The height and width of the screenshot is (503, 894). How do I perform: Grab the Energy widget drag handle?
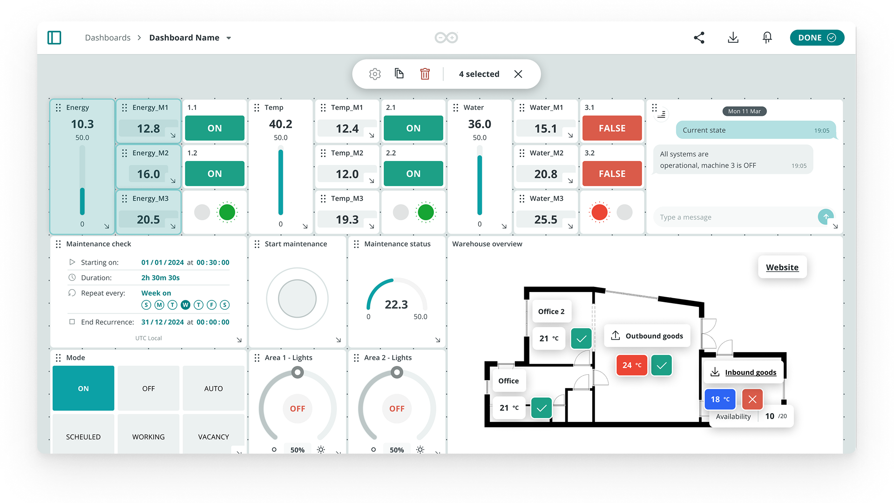[x=58, y=108]
